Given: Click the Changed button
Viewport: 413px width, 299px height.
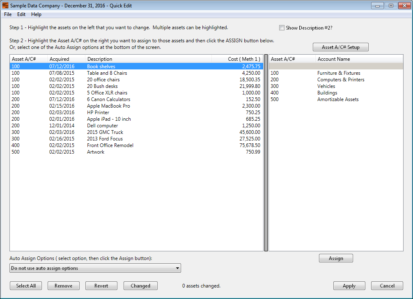Looking at the screenshot, I should click(x=140, y=286).
